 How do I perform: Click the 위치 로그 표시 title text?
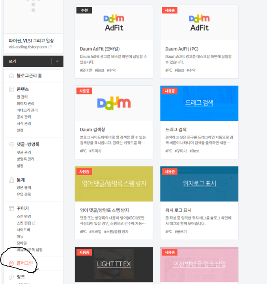click(178, 210)
